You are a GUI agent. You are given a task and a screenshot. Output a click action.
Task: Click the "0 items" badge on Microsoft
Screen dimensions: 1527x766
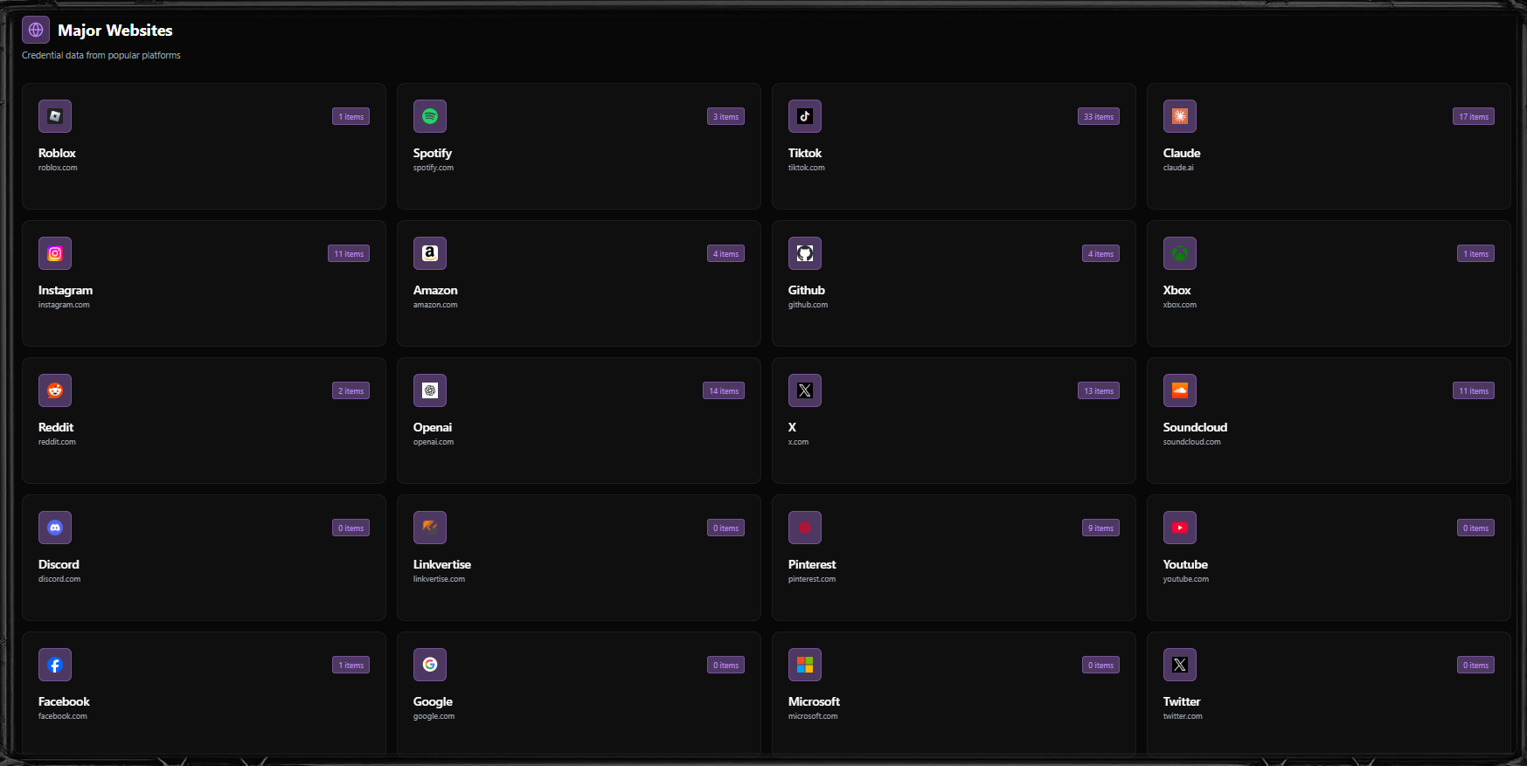1100,666
